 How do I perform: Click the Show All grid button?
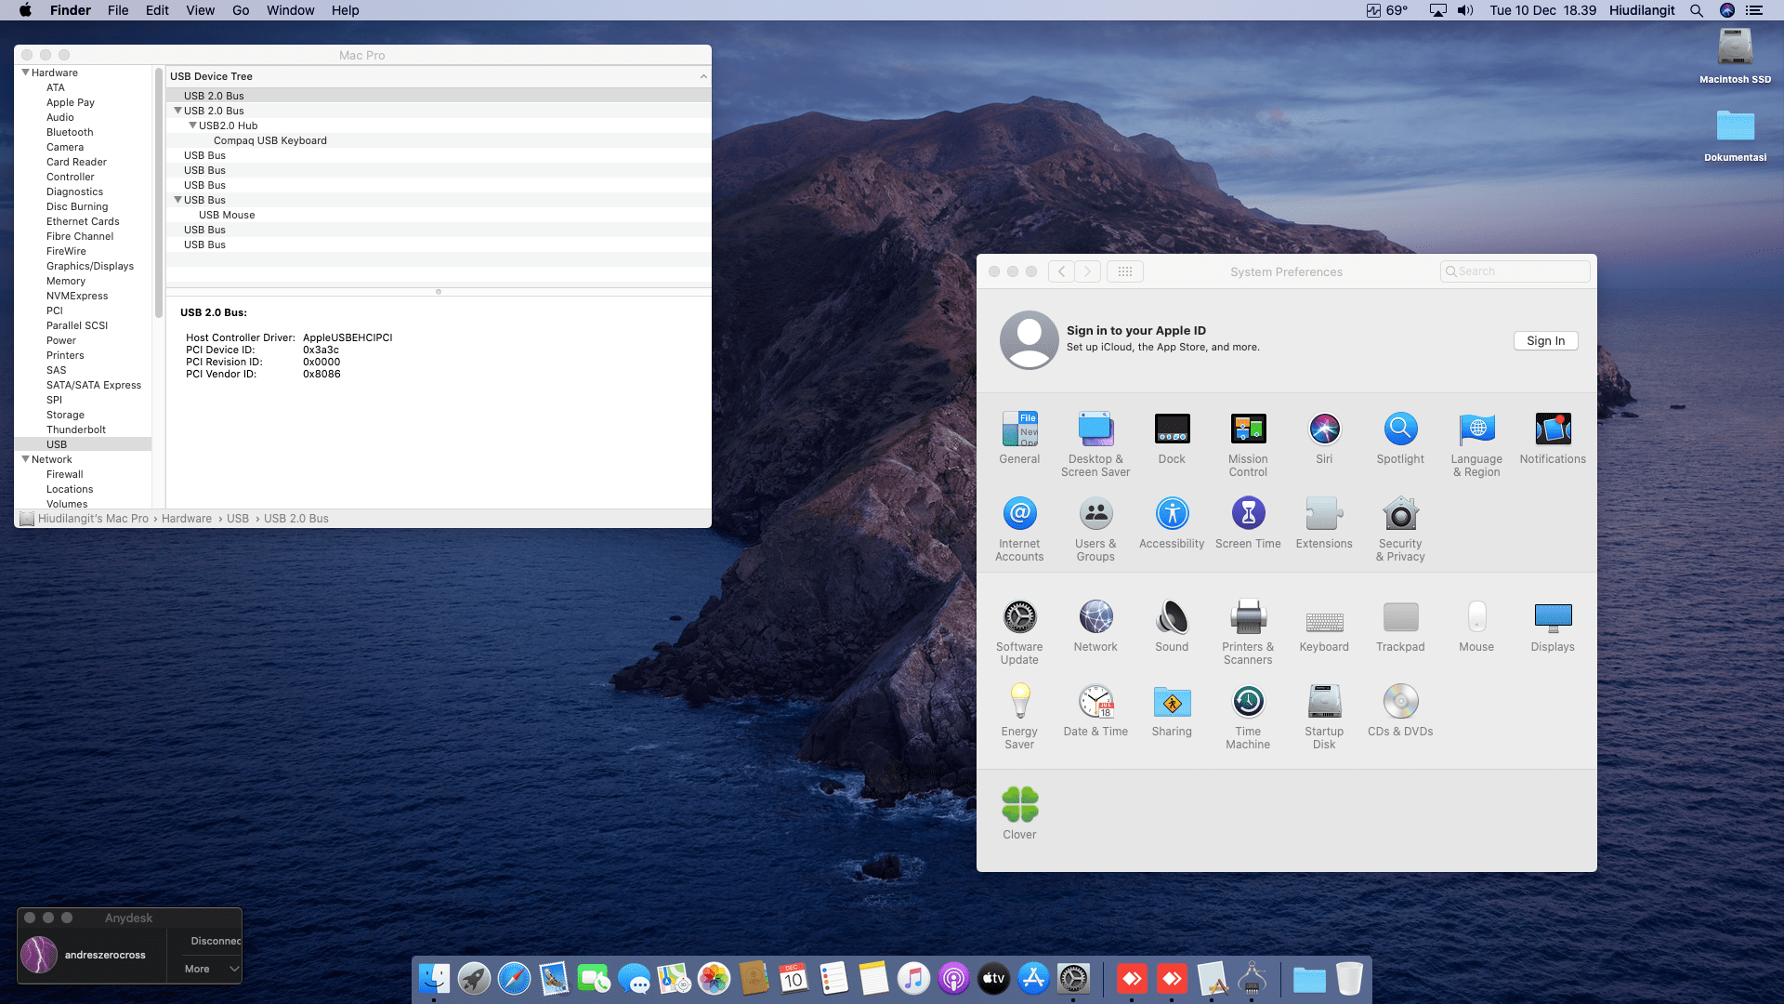point(1124,271)
